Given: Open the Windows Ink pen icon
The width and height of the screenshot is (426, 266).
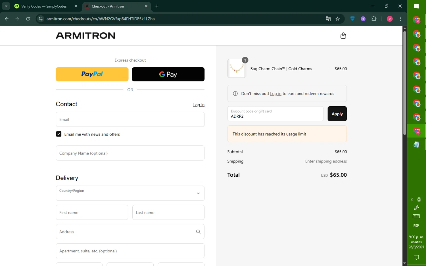Looking at the screenshot, I should pos(416,208).
